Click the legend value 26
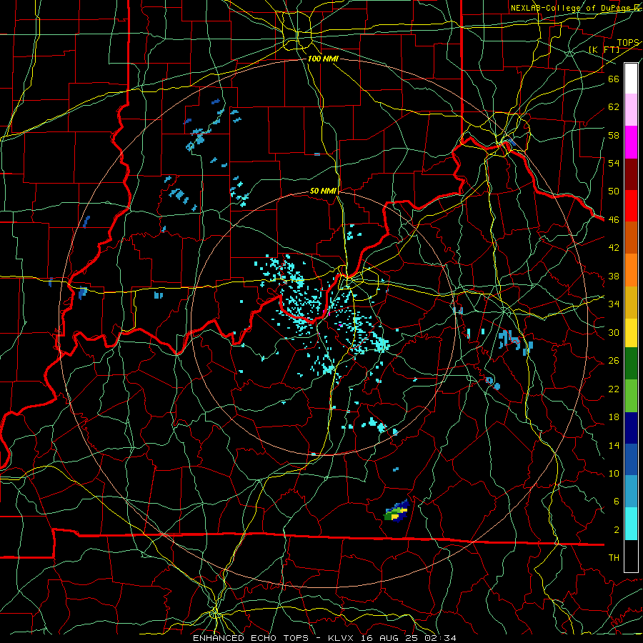This screenshot has height=643, width=643. 614,361
